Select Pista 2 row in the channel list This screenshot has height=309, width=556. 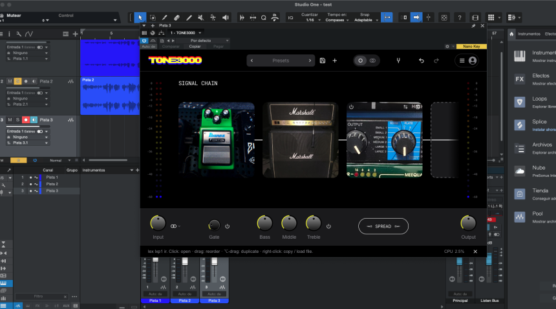click(46, 184)
